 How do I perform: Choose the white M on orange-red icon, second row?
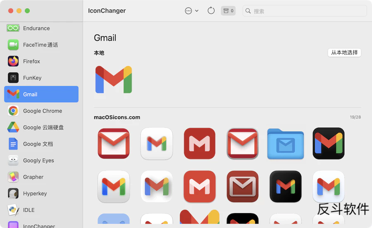click(x=200, y=187)
